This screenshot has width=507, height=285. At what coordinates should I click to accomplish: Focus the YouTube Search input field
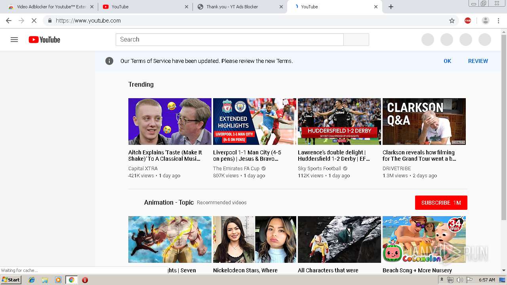click(x=230, y=40)
